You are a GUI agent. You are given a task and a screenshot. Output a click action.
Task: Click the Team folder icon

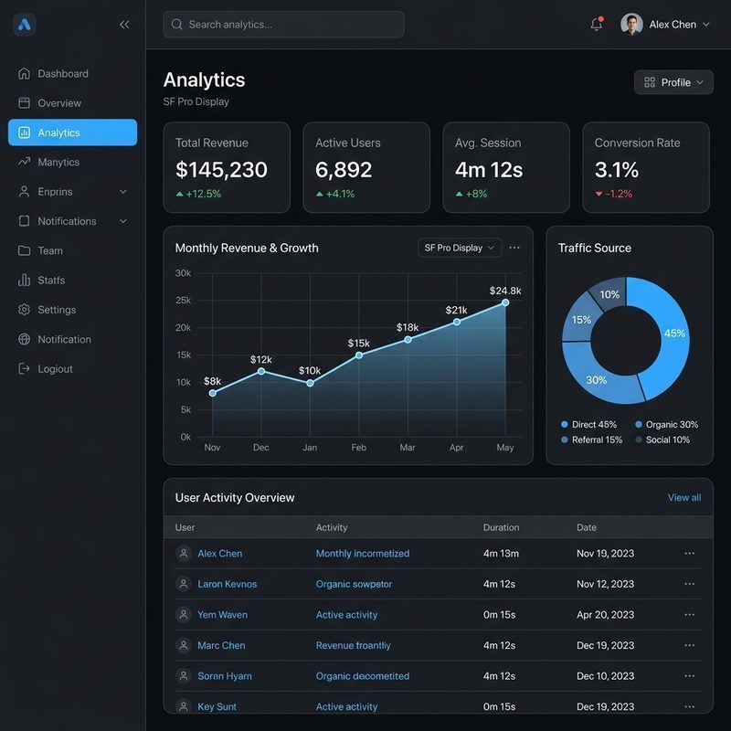tap(24, 250)
